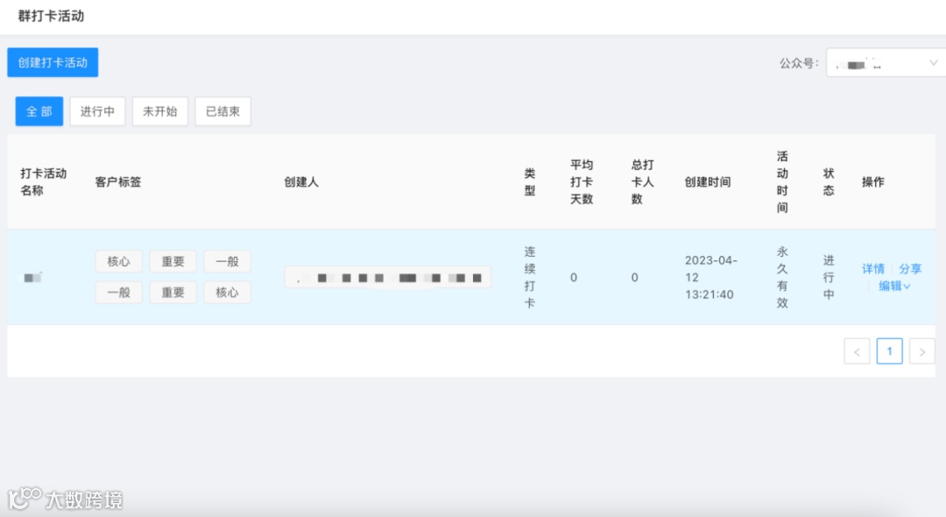Click the 永久有效 activity time cell
The image size is (946, 517).
pos(782,278)
